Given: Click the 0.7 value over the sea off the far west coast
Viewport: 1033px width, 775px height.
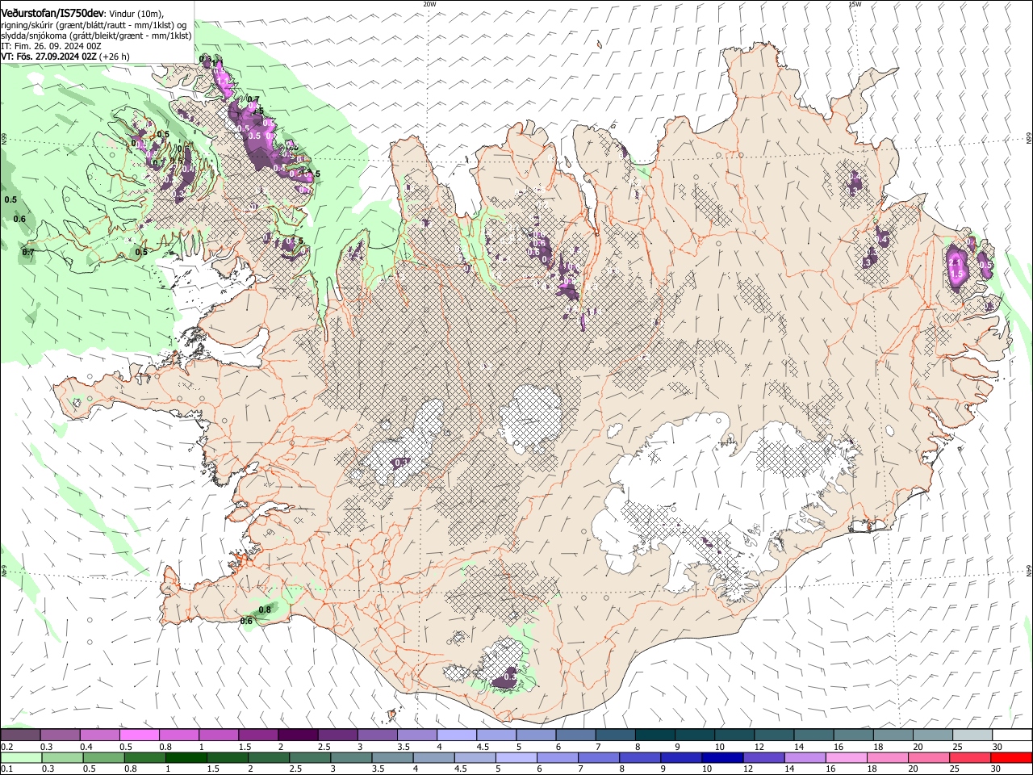Looking at the screenshot, I should [28, 253].
